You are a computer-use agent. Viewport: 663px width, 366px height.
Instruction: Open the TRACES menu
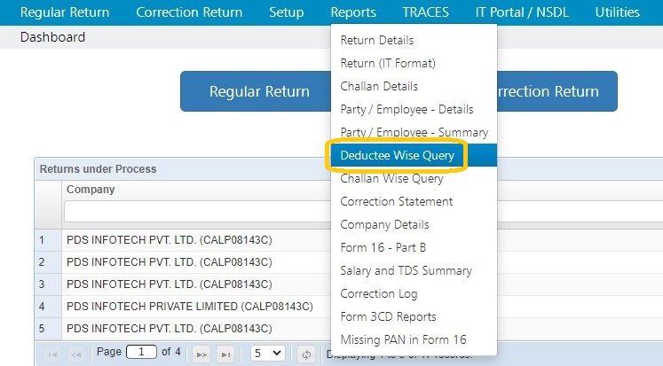click(425, 12)
